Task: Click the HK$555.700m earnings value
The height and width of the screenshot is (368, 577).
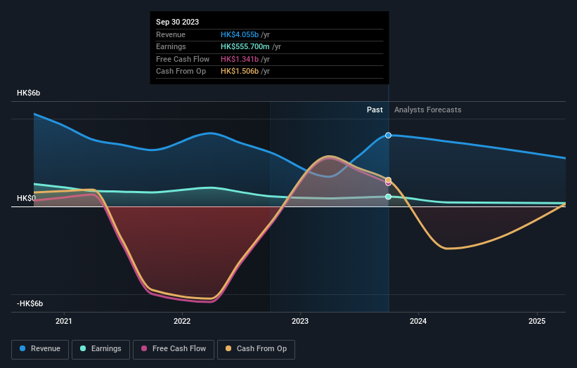Action: [245, 46]
